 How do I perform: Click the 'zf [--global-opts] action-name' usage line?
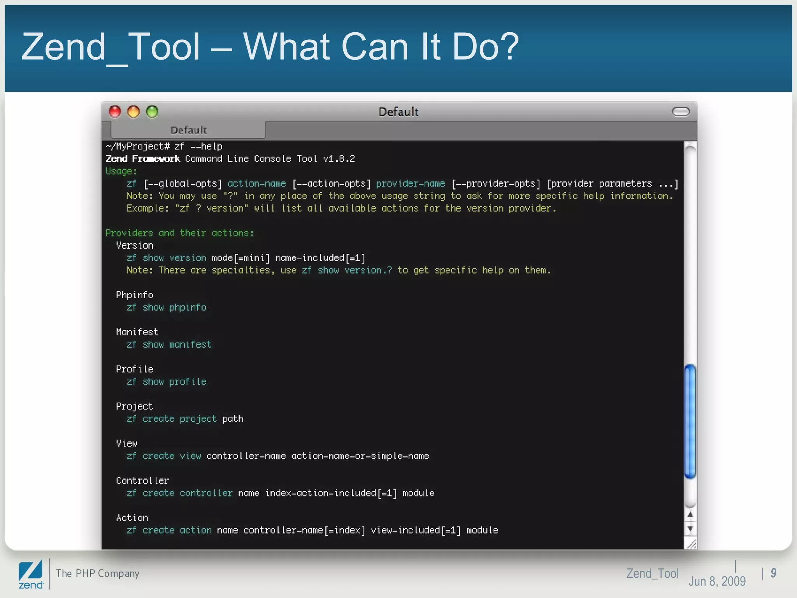(402, 184)
